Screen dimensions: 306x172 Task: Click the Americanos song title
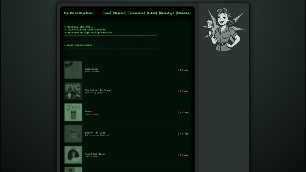click(92, 69)
